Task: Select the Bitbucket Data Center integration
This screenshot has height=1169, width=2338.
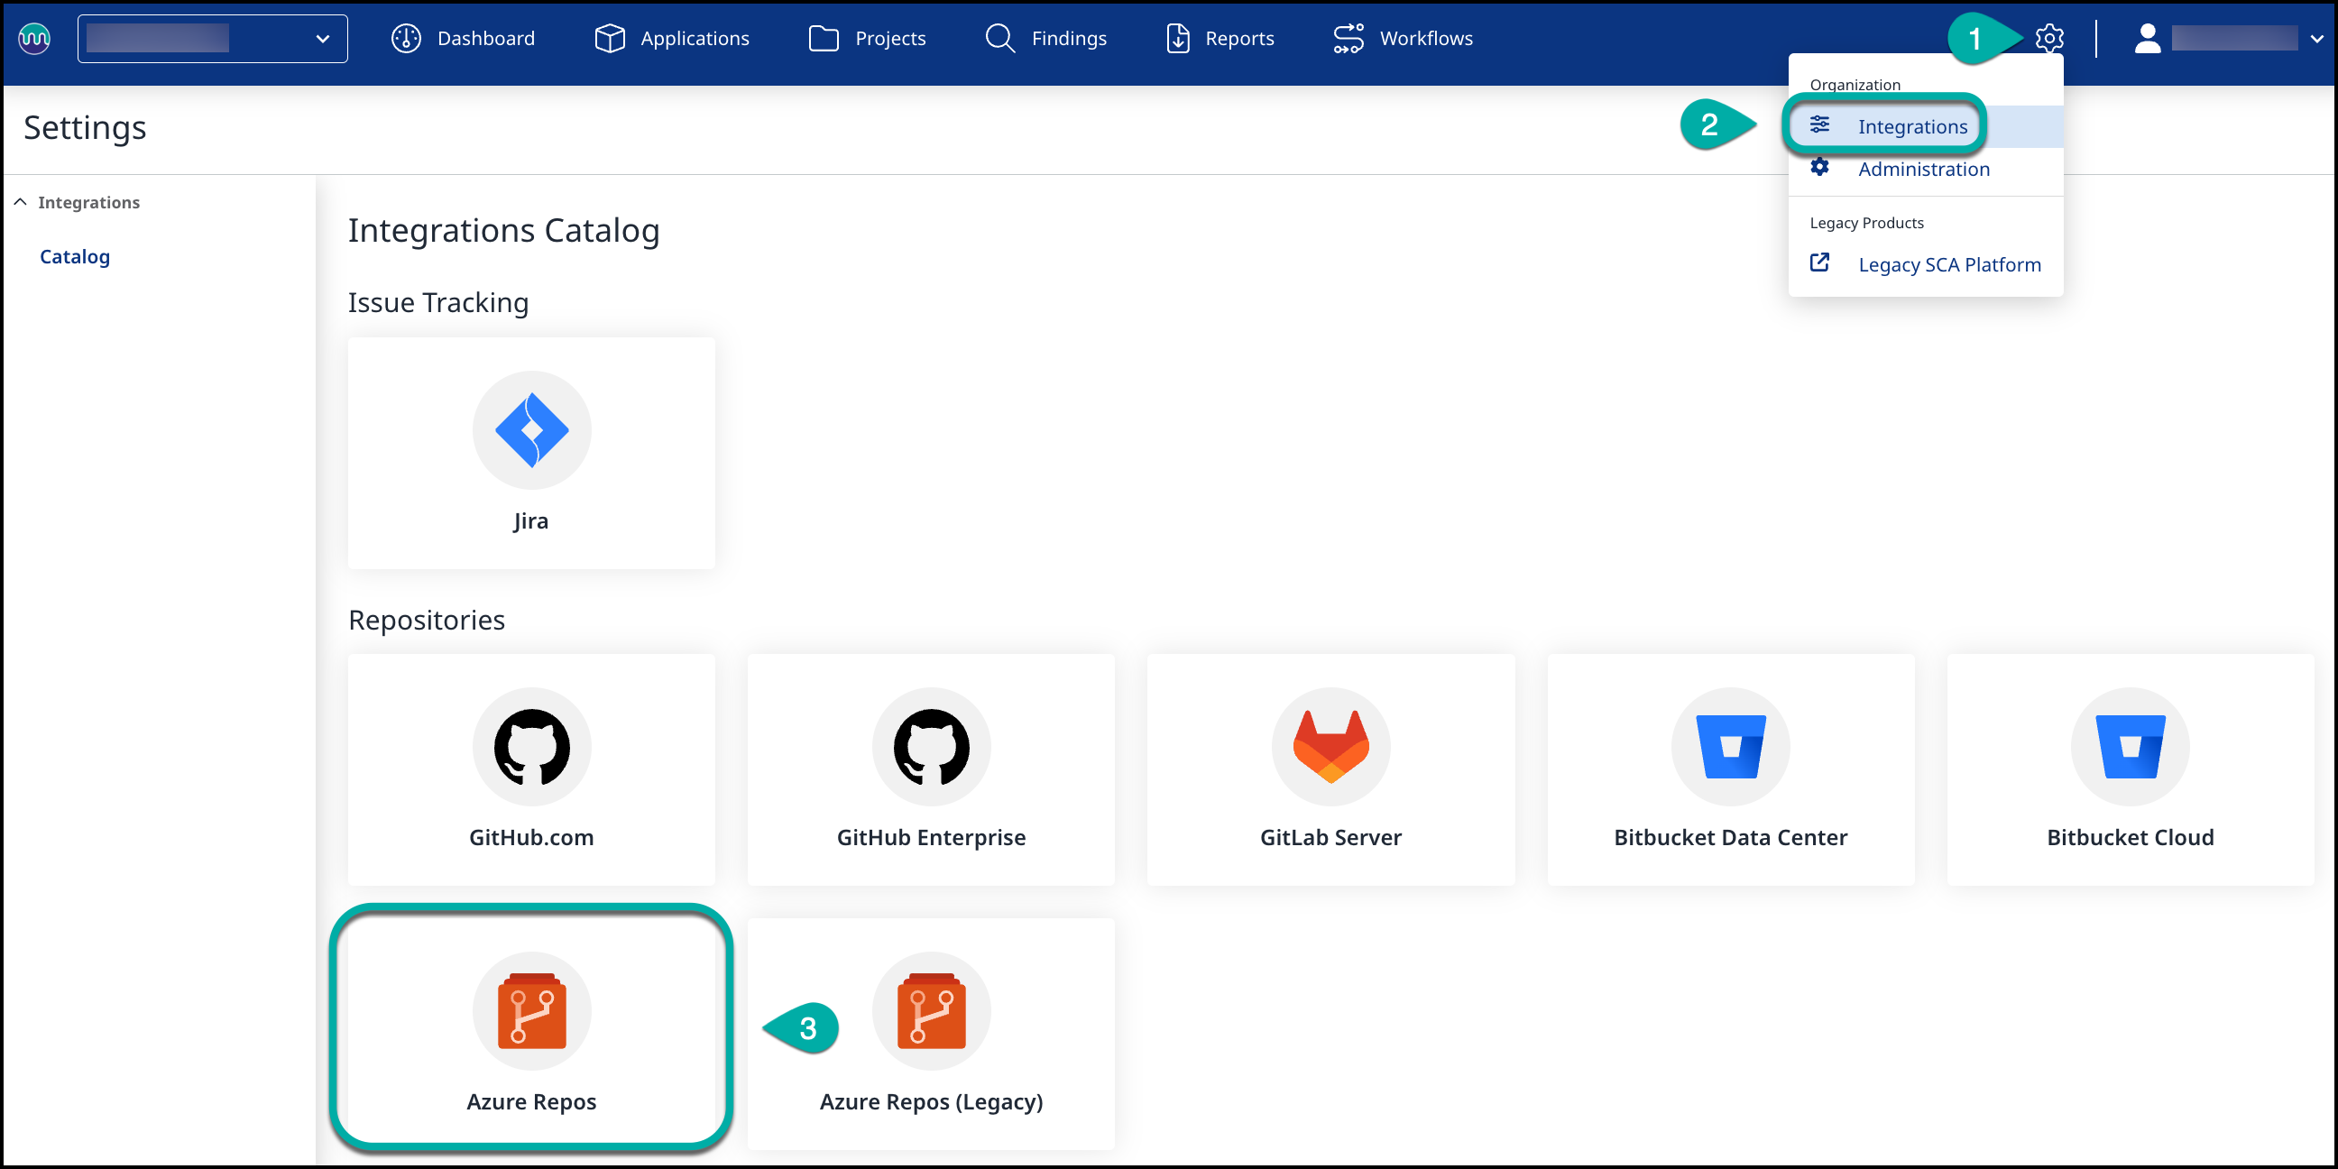Action: (1730, 769)
